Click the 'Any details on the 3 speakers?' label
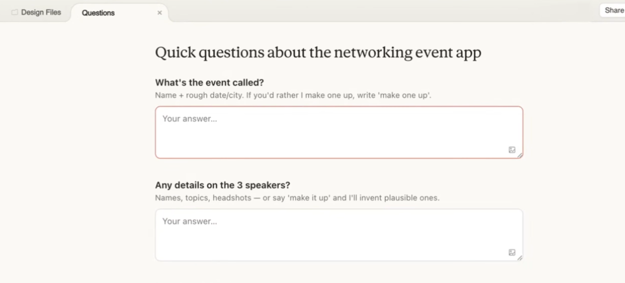This screenshot has width=625, height=283. click(222, 185)
